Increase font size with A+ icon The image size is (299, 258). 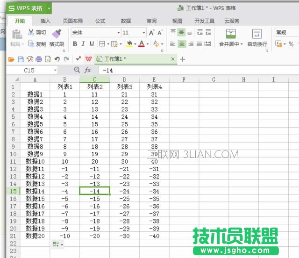152,32
